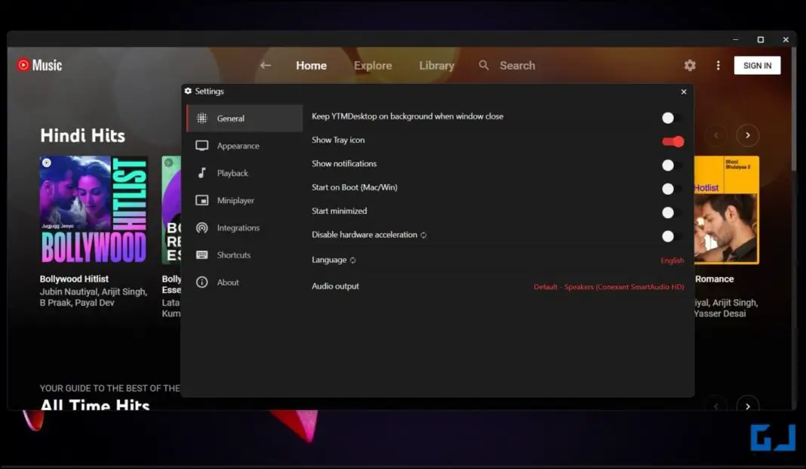806x469 pixels.
Task: Open the Search icon in the top bar
Action: coord(484,66)
